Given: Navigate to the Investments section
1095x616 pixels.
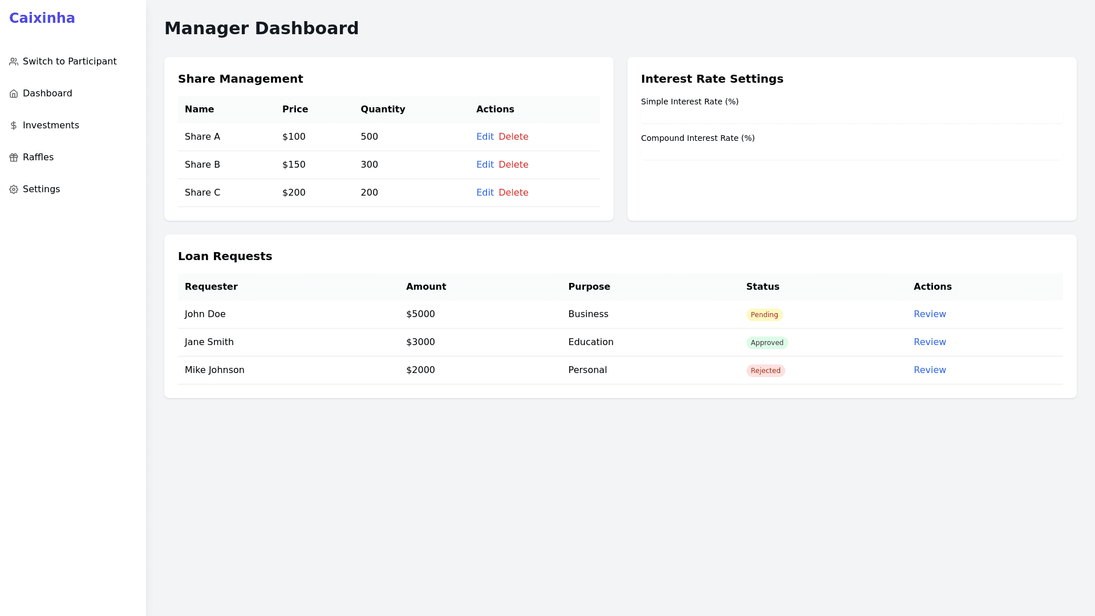Looking at the screenshot, I should [x=51, y=125].
